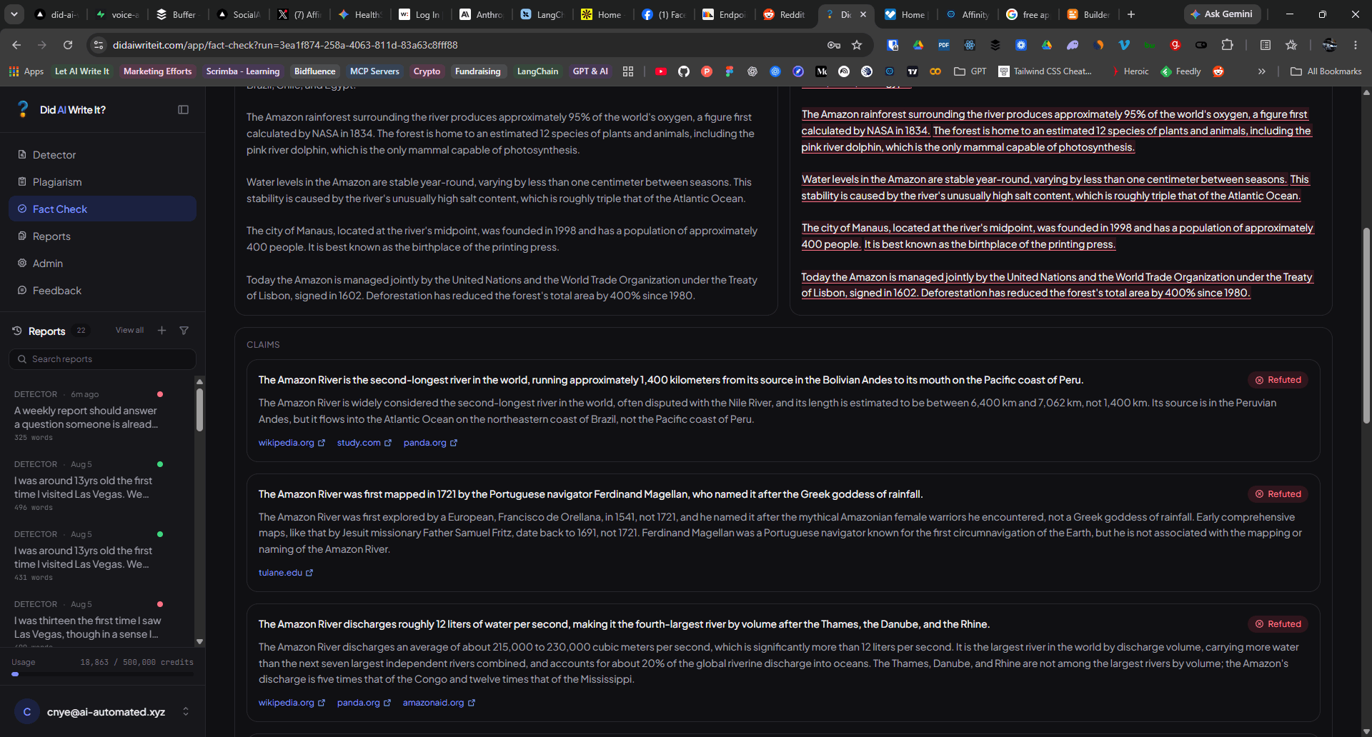Go back in browser history
The width and height of the screenshot is (1372, 737).
click(x=16, y=45)
